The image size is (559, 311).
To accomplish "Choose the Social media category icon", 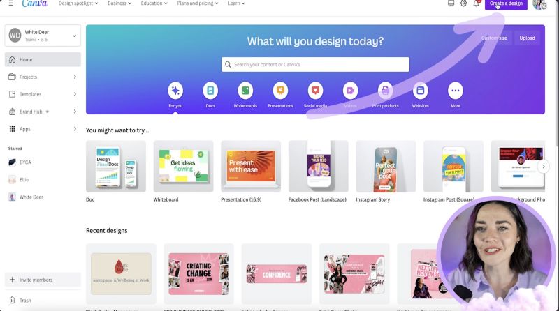I will [x=315, y=91].
